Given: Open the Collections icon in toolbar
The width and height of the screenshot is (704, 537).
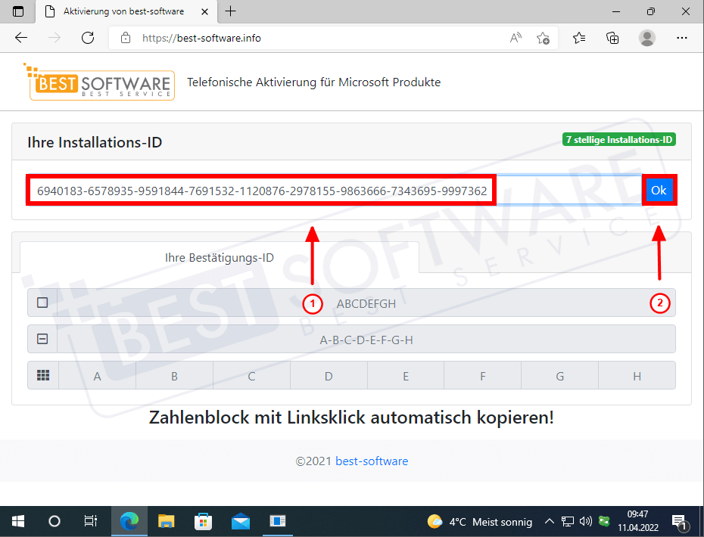Looking at the screenshot, I should [613, 38].
